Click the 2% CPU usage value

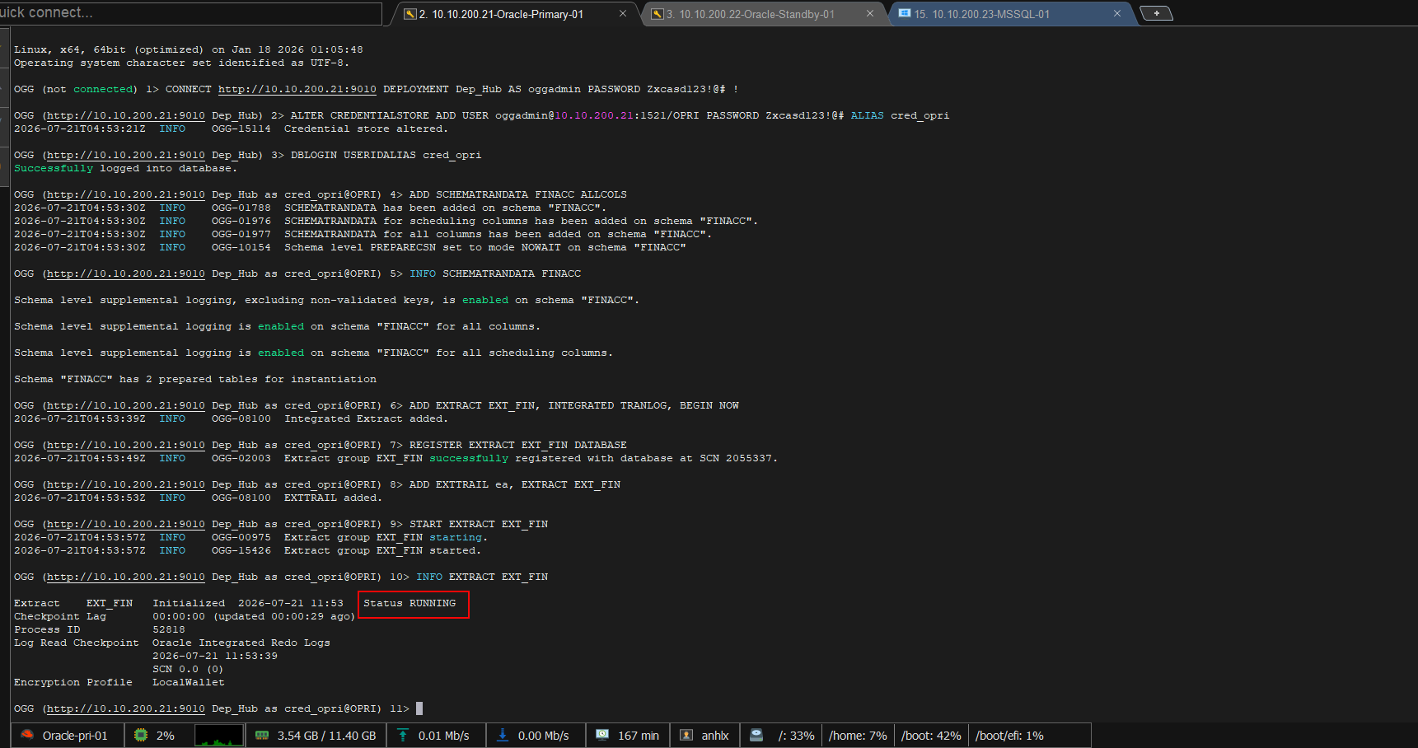click(166, 736)
